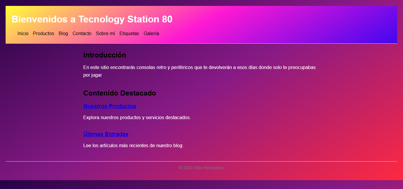Image resolution: width=403 pixels, height=189 pixels.
Task: Click the empty header area right of Galería
Action: (266, 34)
